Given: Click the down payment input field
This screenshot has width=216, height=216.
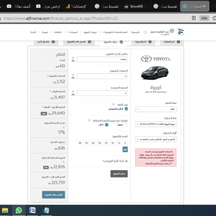Looking at the screenshot, I should (x=102, y=93).
